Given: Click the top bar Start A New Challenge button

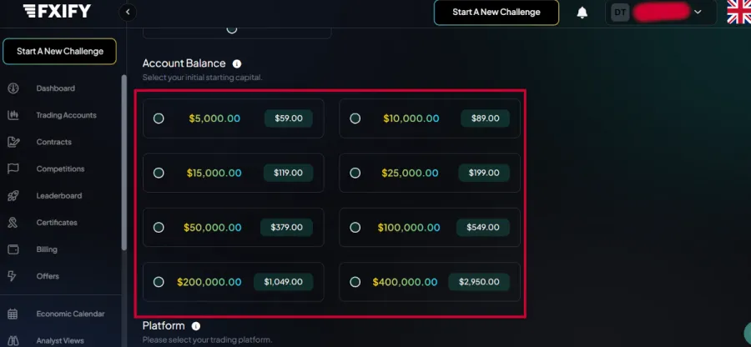Looking at the screenshot, I should point(496,13).
